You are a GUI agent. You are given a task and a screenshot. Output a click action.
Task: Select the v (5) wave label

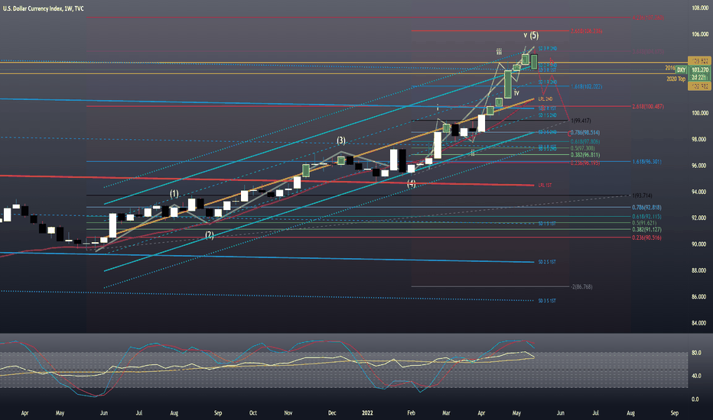(x=531, y=35)
